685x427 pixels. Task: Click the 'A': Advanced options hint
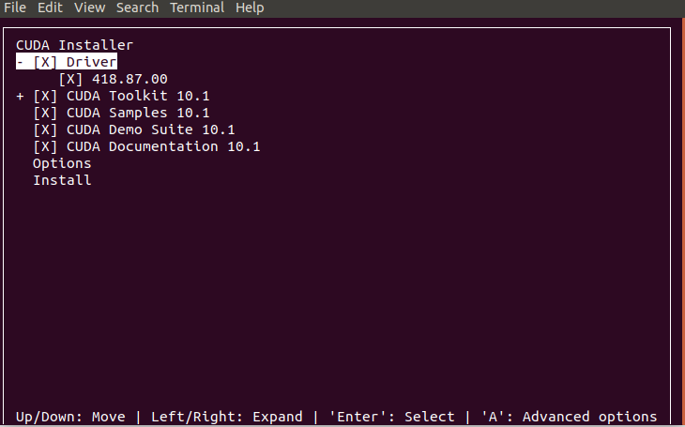569,417
